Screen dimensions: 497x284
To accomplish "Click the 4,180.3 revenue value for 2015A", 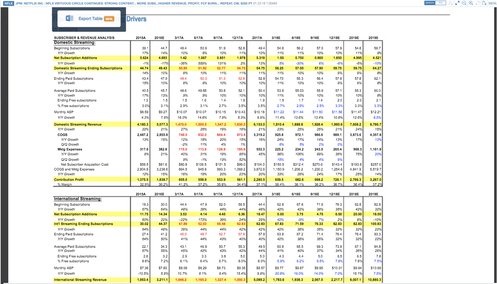I will click(142, 124).
